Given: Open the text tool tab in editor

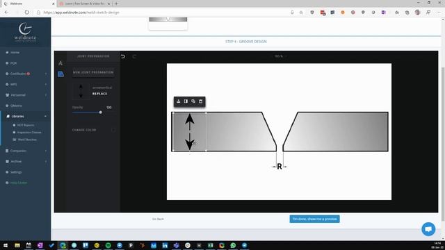Looking at the screenshot, I should click(60, 63).
